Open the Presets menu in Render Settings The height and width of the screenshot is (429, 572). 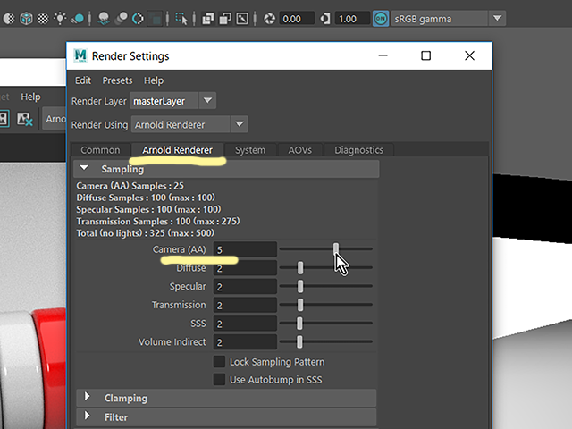tap(117, 80)
